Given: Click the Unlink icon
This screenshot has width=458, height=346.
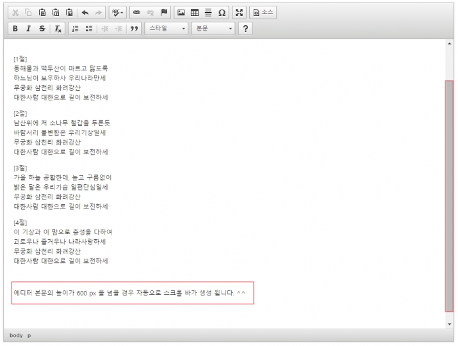Looking at the screenshot, I should click(x=150, y=13).
